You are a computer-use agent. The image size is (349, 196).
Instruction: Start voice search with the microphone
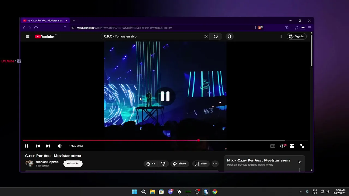pyautogui.click(x=230, y=36)
